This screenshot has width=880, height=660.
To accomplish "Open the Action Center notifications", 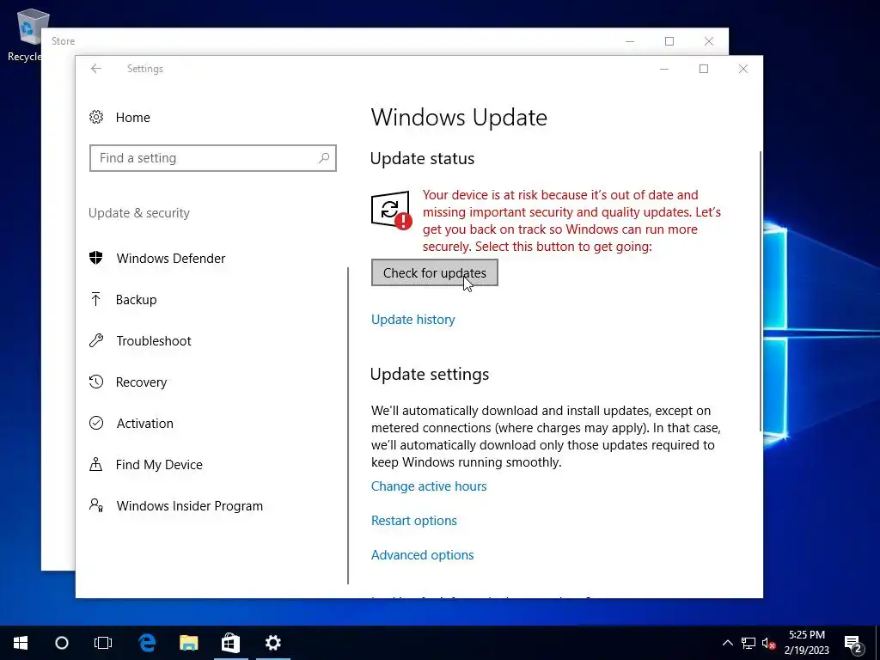I will pyautogui.click(x=853, y=644).
